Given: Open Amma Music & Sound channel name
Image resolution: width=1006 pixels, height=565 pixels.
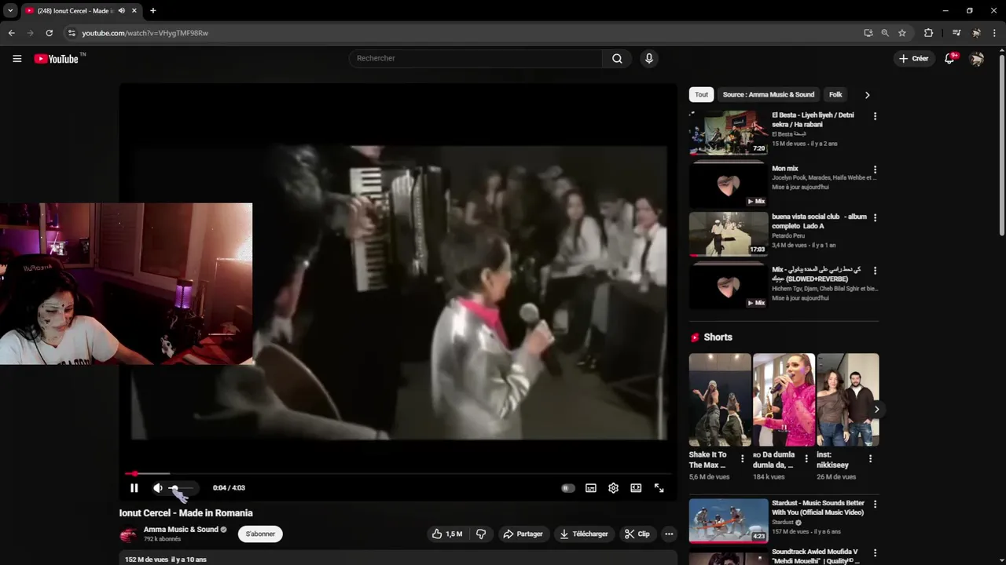Looking at the screenshot, I should 181,530.
